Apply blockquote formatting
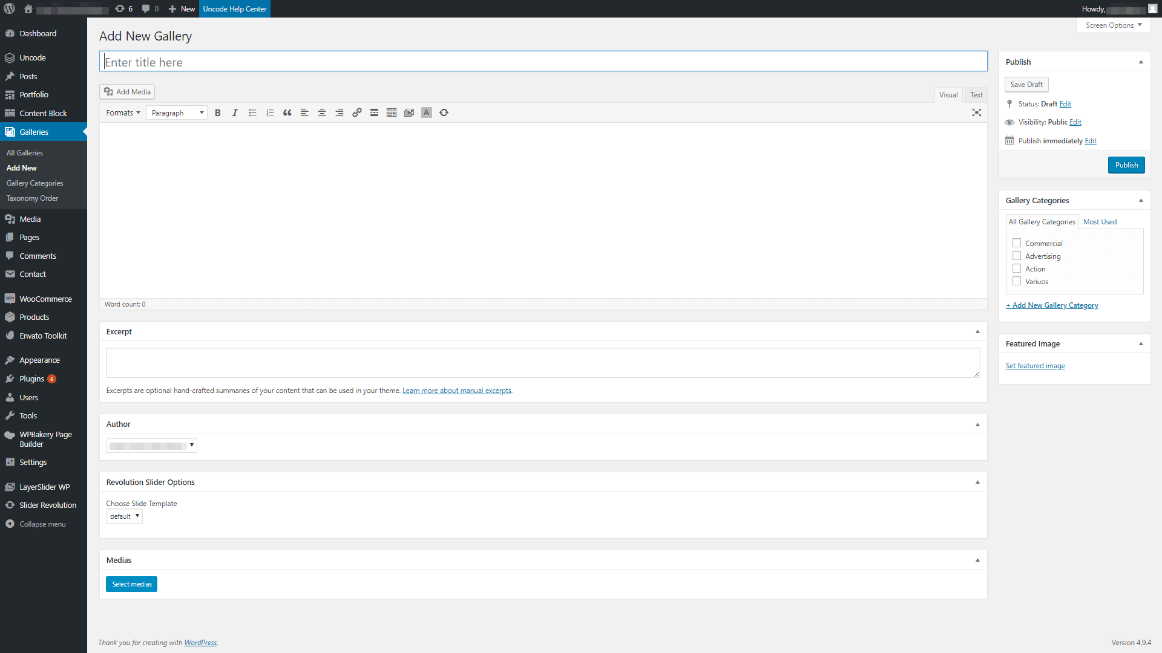Screen dimensions: 1162x653 pos(287,112)
